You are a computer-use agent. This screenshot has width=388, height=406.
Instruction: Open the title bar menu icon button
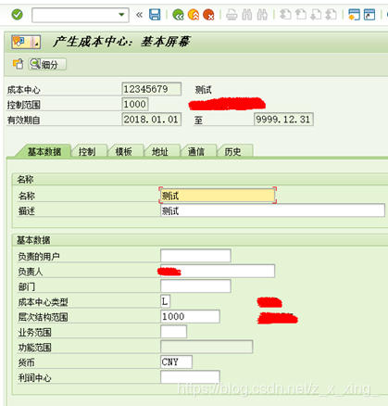26,42
